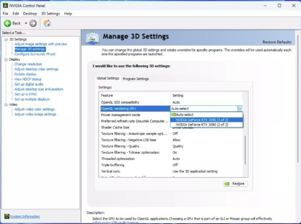Close the NVIDIA Control Panel window

294,5
